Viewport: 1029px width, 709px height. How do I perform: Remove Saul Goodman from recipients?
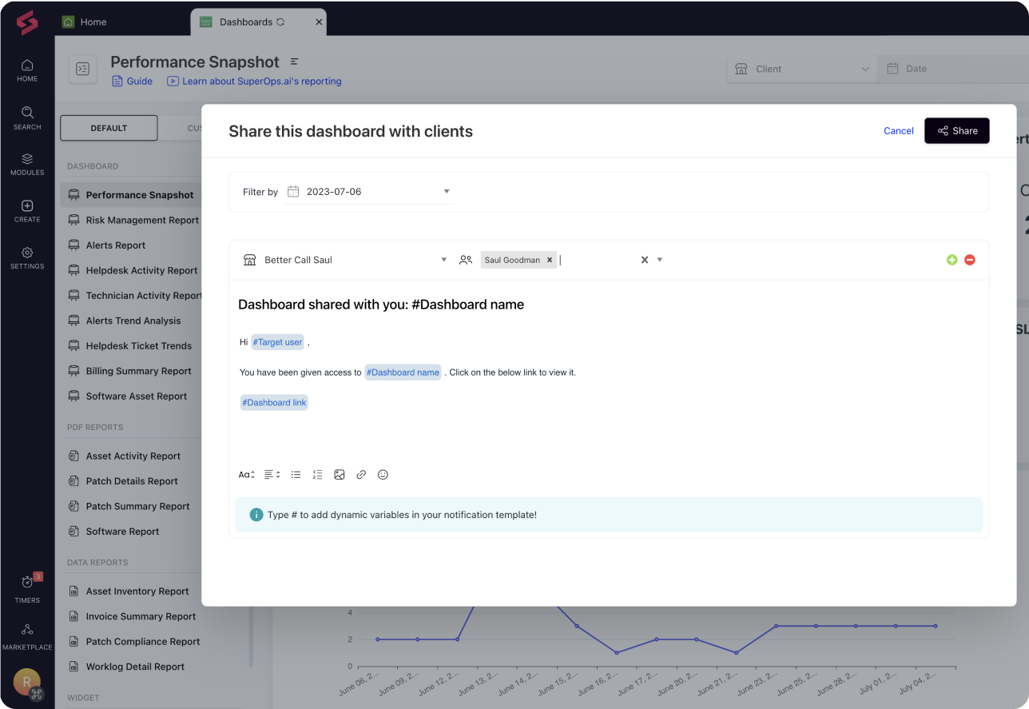tap(549, 259)
